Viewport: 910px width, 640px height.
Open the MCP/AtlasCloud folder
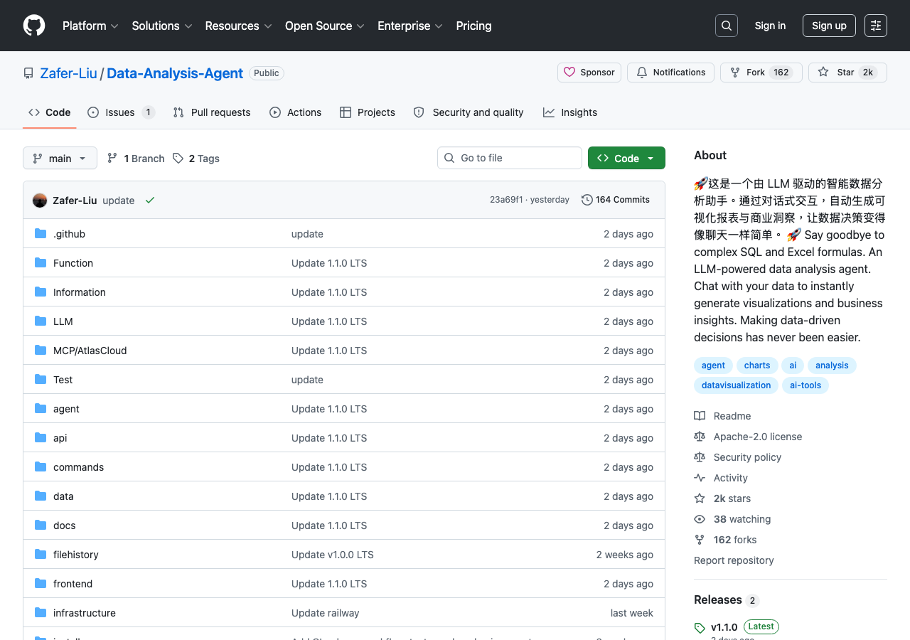click(x=90, y=351)
